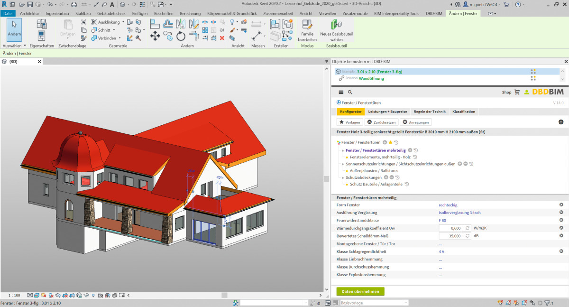569x307 pixels.
Task: Click the Cut scissors icon in Zwischenablage
Action: click(x=84, y=22)
